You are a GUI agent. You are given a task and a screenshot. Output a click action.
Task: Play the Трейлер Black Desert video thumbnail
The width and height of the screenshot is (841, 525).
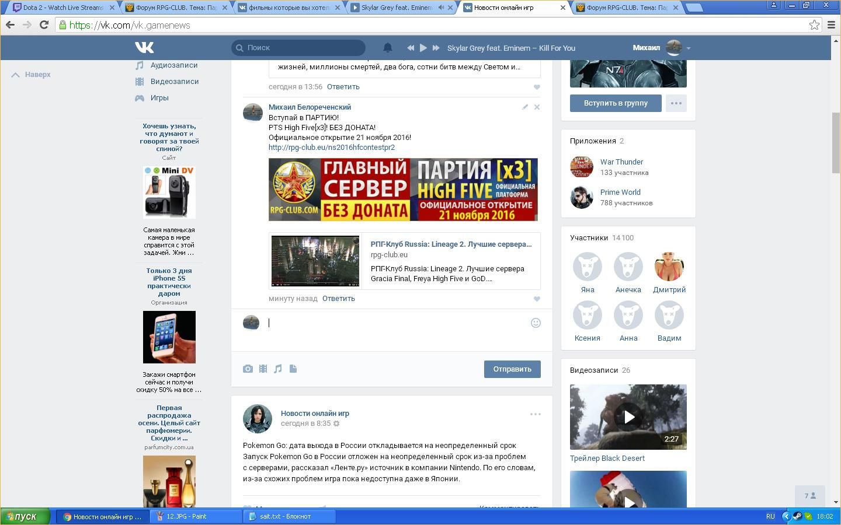click(x=628, y=416)
